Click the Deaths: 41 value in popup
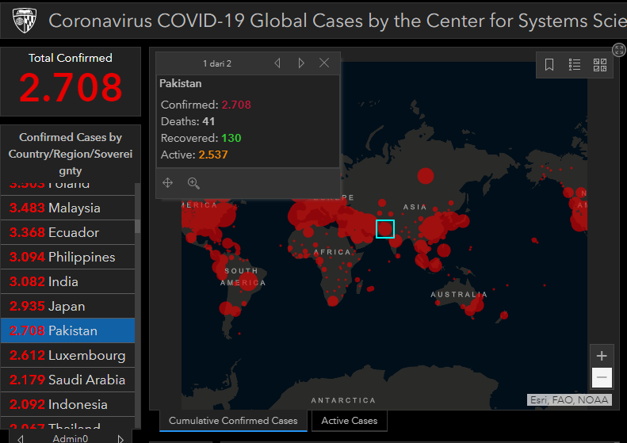 tap(208, 121)
